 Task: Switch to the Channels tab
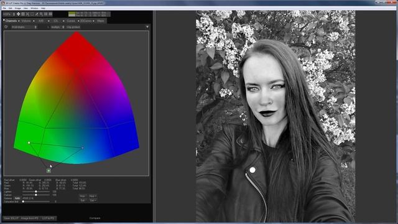coord(11,21)
